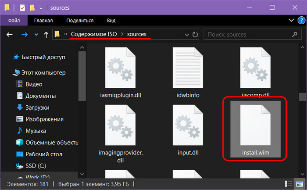Screen dimensions: 307x190
Task: Click file list scroll up arrow
Action: 302,47
